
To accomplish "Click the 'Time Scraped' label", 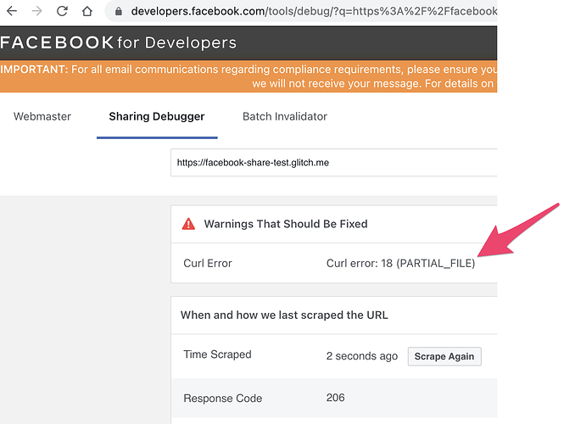I will 217,354.
